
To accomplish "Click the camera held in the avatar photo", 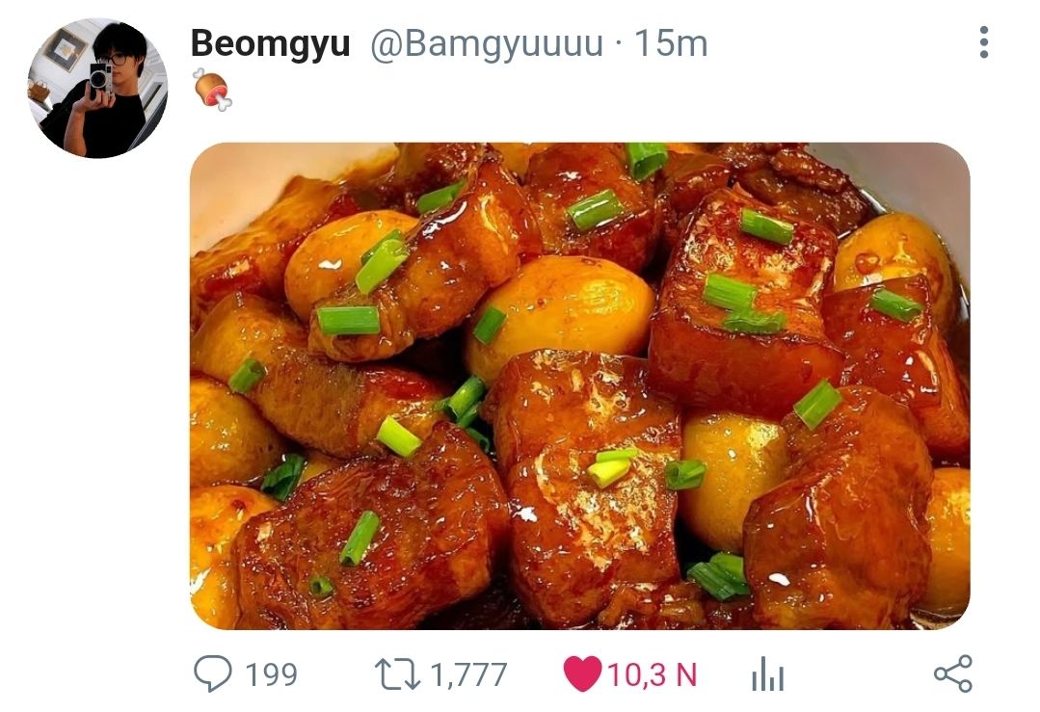I will click(100, 77).
